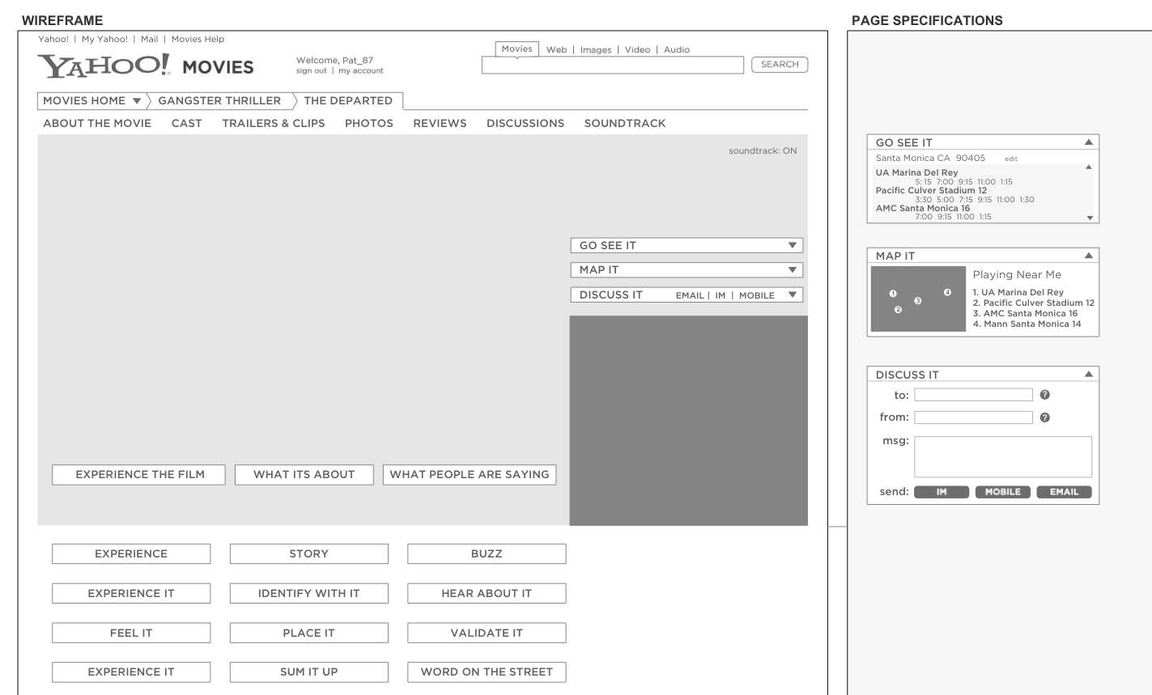Switch search to the Audio tab
Image resolution: width=1152 pixels, height=695 pixels.
677,50
